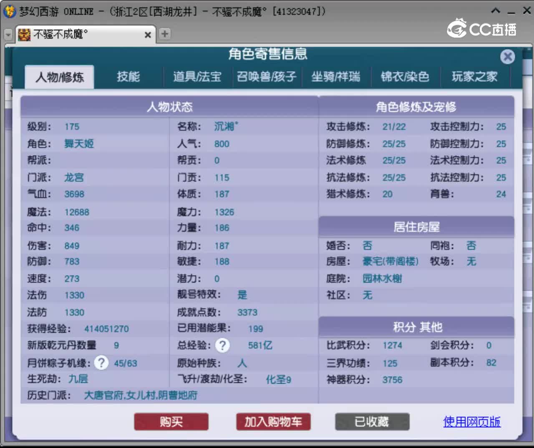Screen dimensions: 534x448
Task: Collapse window using the title bar up arrow
Action: (496, 11)
